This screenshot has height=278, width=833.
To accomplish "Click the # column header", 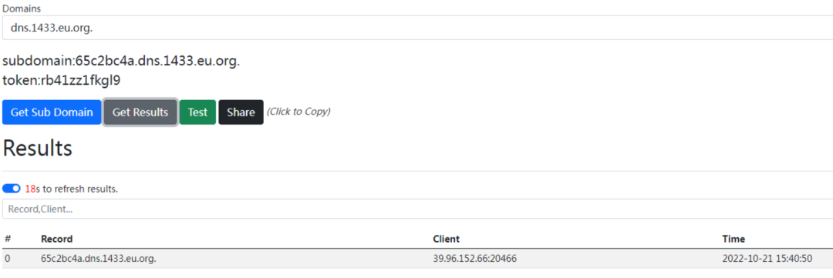I will click(x=8, y=239).
